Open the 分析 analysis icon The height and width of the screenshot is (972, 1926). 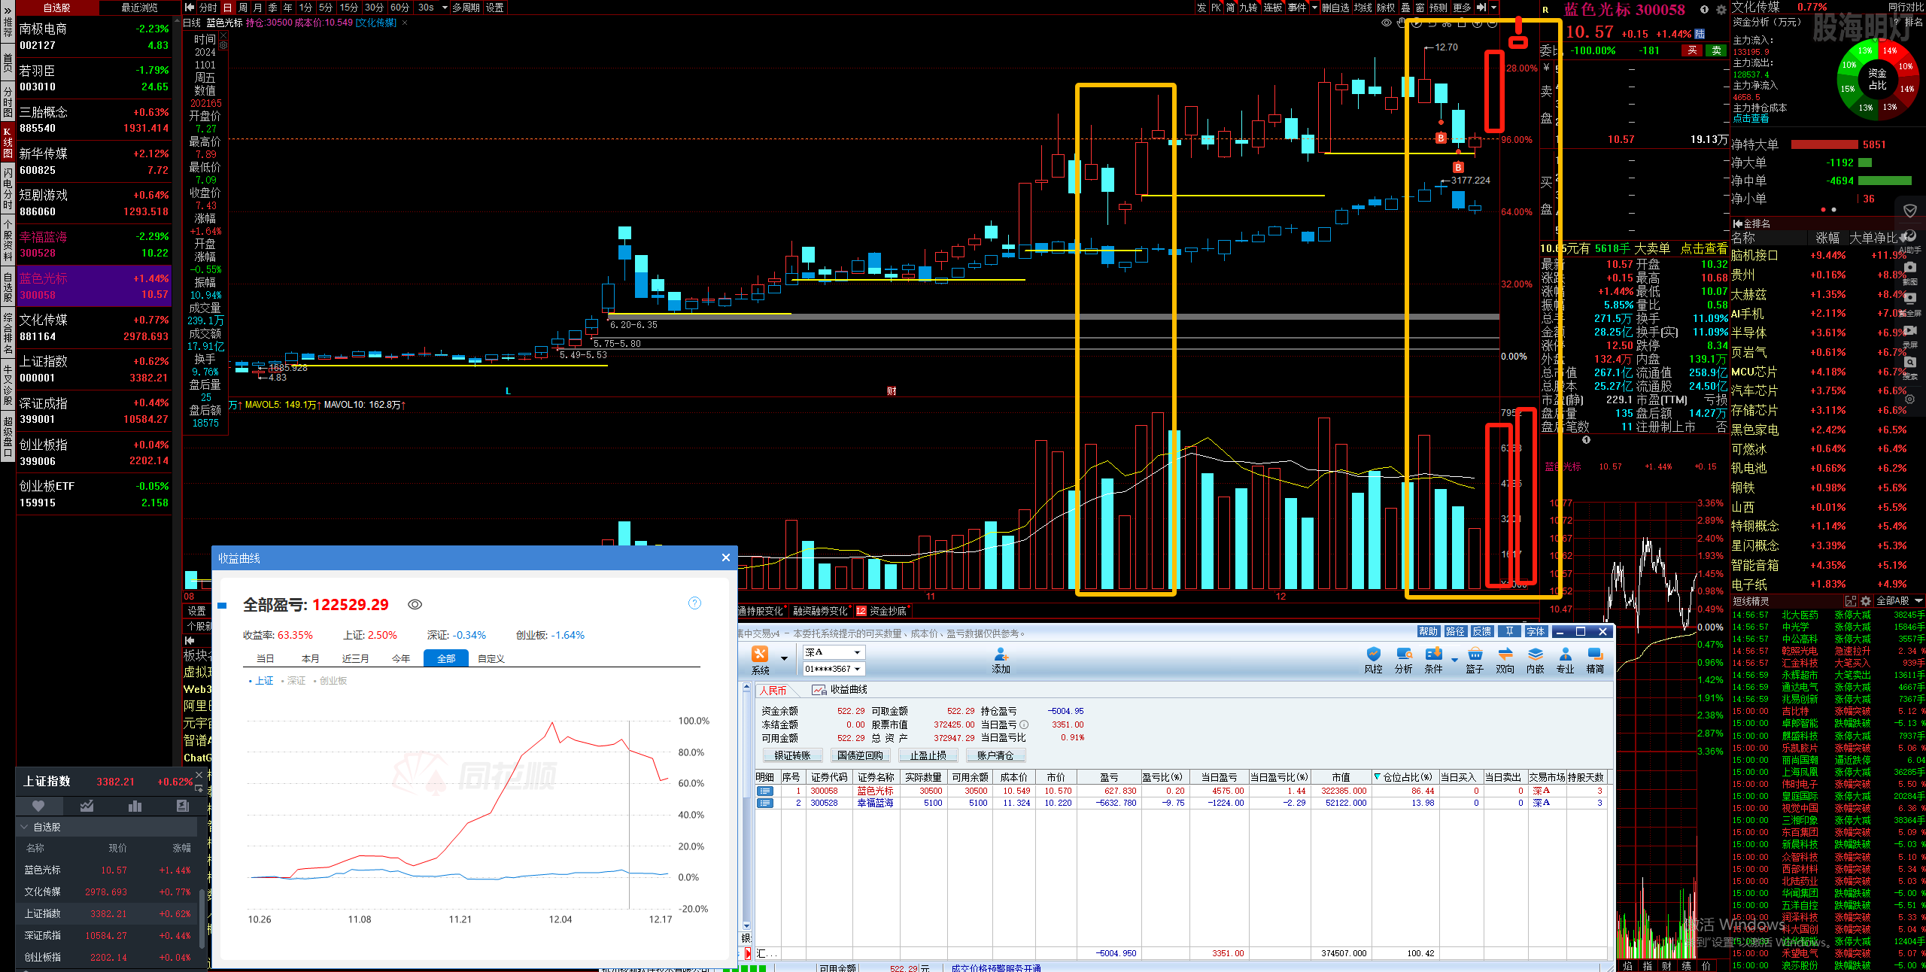pos(1403,655)
